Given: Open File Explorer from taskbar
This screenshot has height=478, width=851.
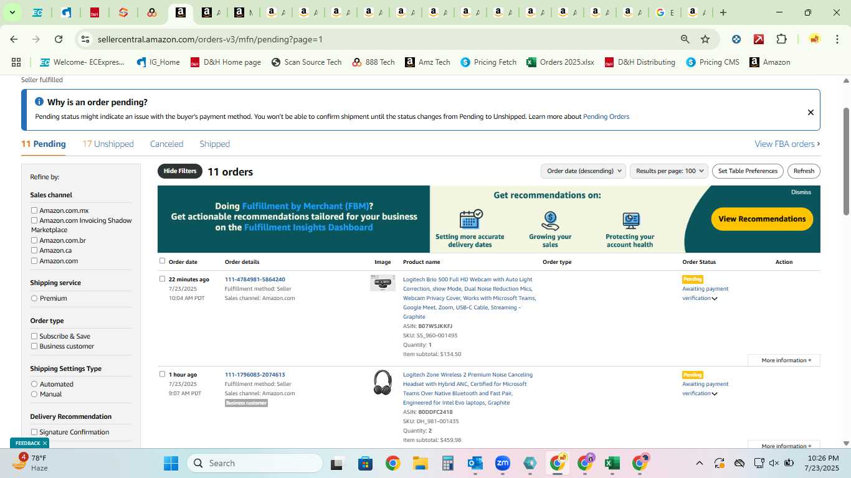Looking at the screenshot, I should 421,463.
